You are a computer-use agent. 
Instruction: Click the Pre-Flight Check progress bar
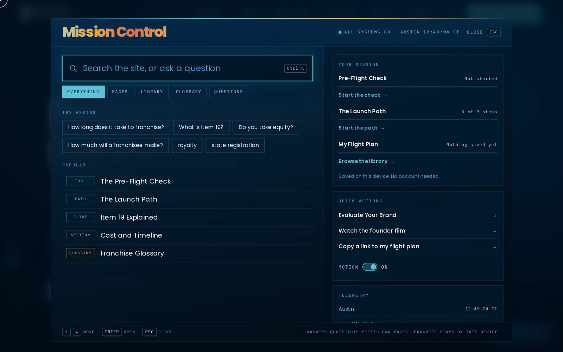(418, 87)
